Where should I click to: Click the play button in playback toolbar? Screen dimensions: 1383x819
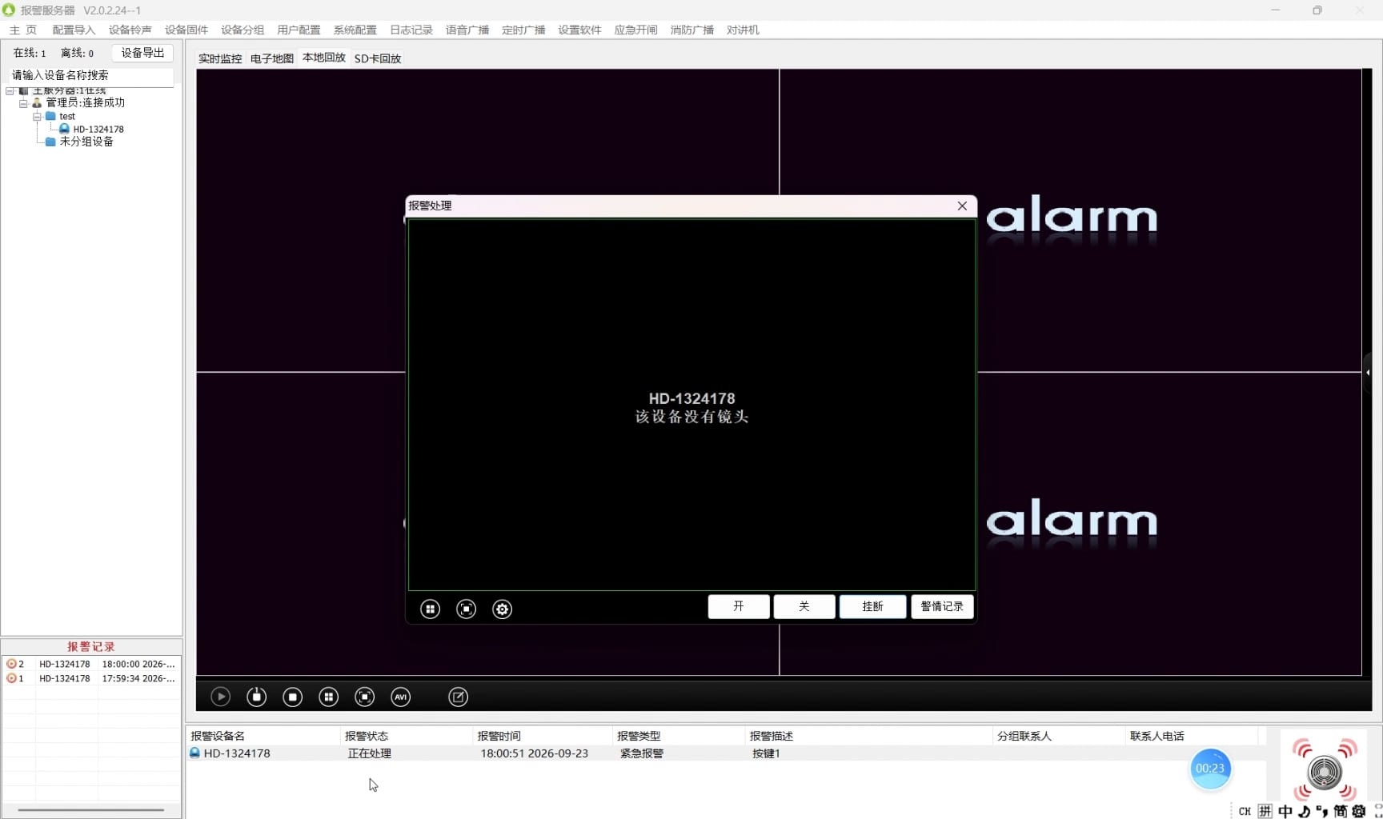221,697
